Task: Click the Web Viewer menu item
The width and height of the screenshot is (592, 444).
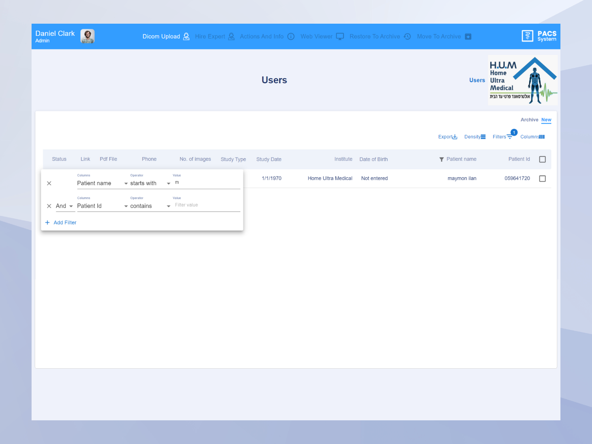Action: (322, 36)
